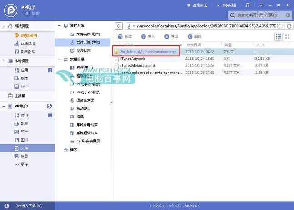The image size is (294, 210).
Task: Sort by 大小 column header
Action: click(x=260, y=45)
